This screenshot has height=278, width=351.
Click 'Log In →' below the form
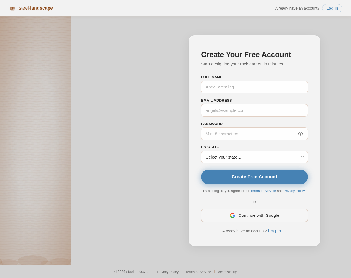[277, 230]
